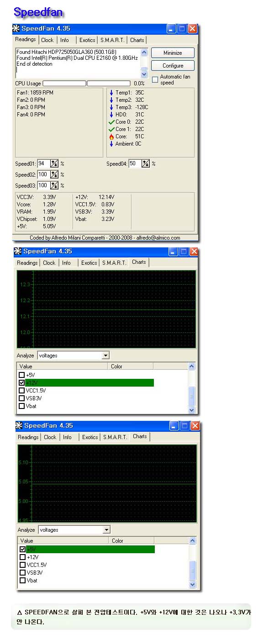Click detection log scroll-up arrow
This screenshot has width=274, height=639.
144,52
